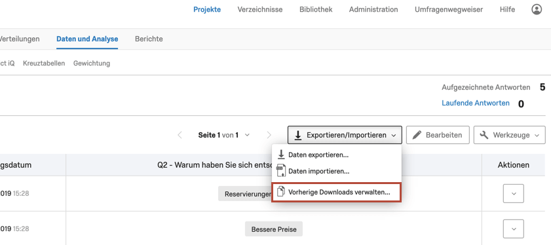Click the Bessere Preise answer tag
551x245 pixels.
[x=274, y=229]
